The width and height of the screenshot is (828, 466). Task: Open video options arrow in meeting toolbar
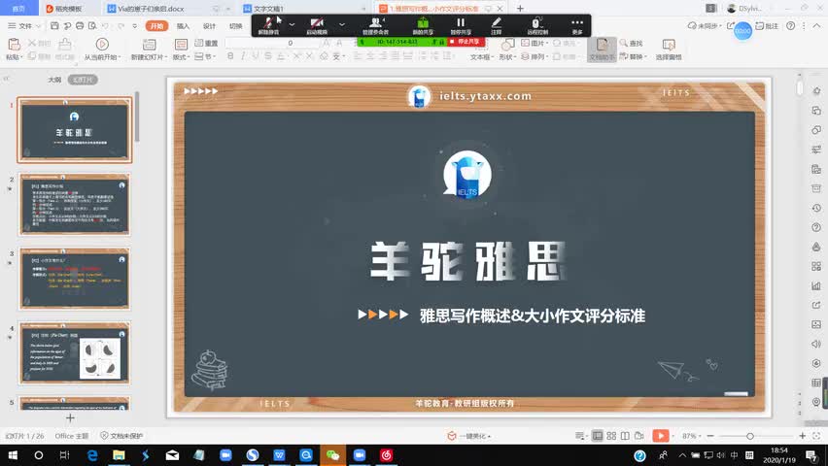[x=342, y=24]
